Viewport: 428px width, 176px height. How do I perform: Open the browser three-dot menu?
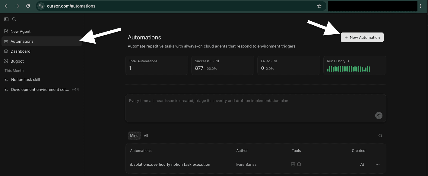coord(420,6)
